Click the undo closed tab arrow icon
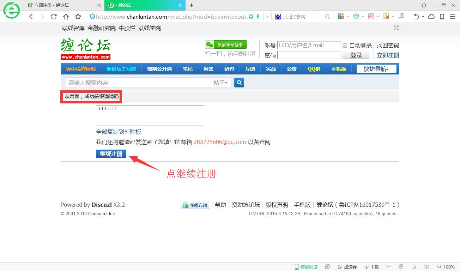Screen dimensions: 460x271 click(x=416, y=17)
